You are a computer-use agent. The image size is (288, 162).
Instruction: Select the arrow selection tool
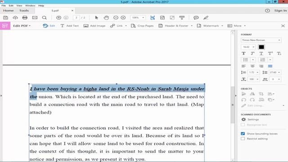point(96,18)
